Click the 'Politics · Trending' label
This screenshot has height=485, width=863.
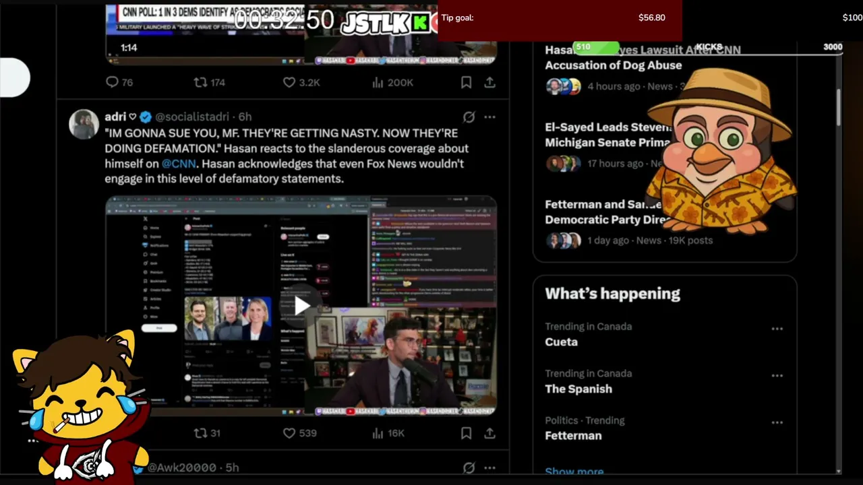coord(585,420)
